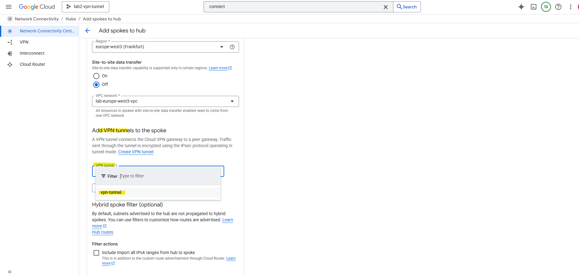Click the Add spokes to hub breadcrumb text
Screen dimensions: 579x276
[102, 19]
